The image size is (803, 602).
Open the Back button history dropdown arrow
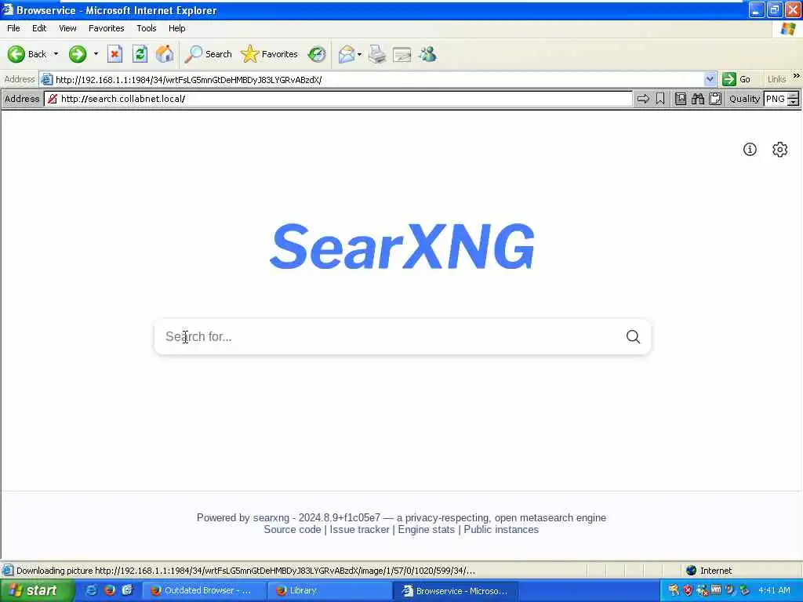click(56, 54)
